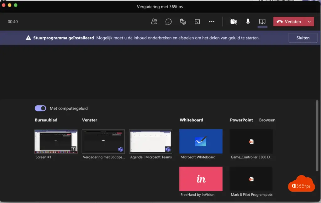Click the green macOS fullscreen window button
Viewport: 321px width, 203px height.
click(16, 5)
